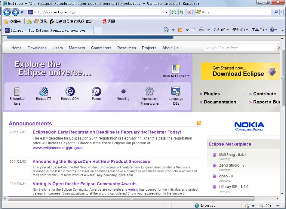The image size is (286, 209).
Task: Open EclipseCon Early Registration Deadline announcement
Action: tap(107, 132)
